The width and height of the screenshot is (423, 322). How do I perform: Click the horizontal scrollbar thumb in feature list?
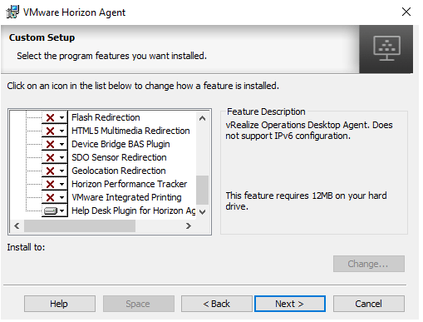click(x=80, y=225)
